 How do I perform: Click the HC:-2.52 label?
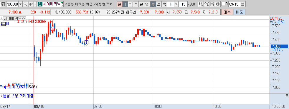pos(277,22)
